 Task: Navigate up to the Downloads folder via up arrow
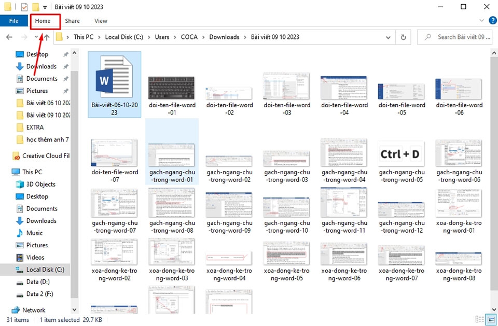tap(47, 37)
